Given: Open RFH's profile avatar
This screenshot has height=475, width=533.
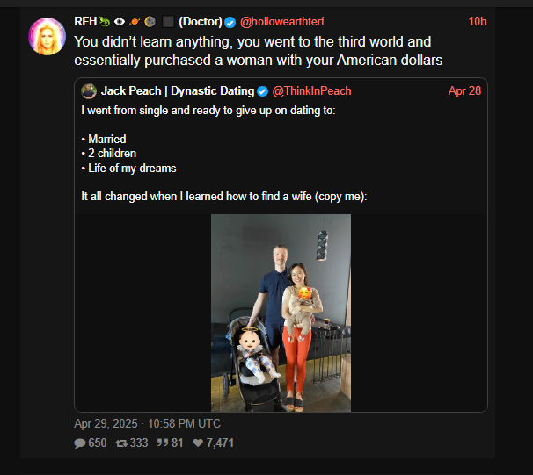Looking at the screenshot, I should click(x=47, y=37).
